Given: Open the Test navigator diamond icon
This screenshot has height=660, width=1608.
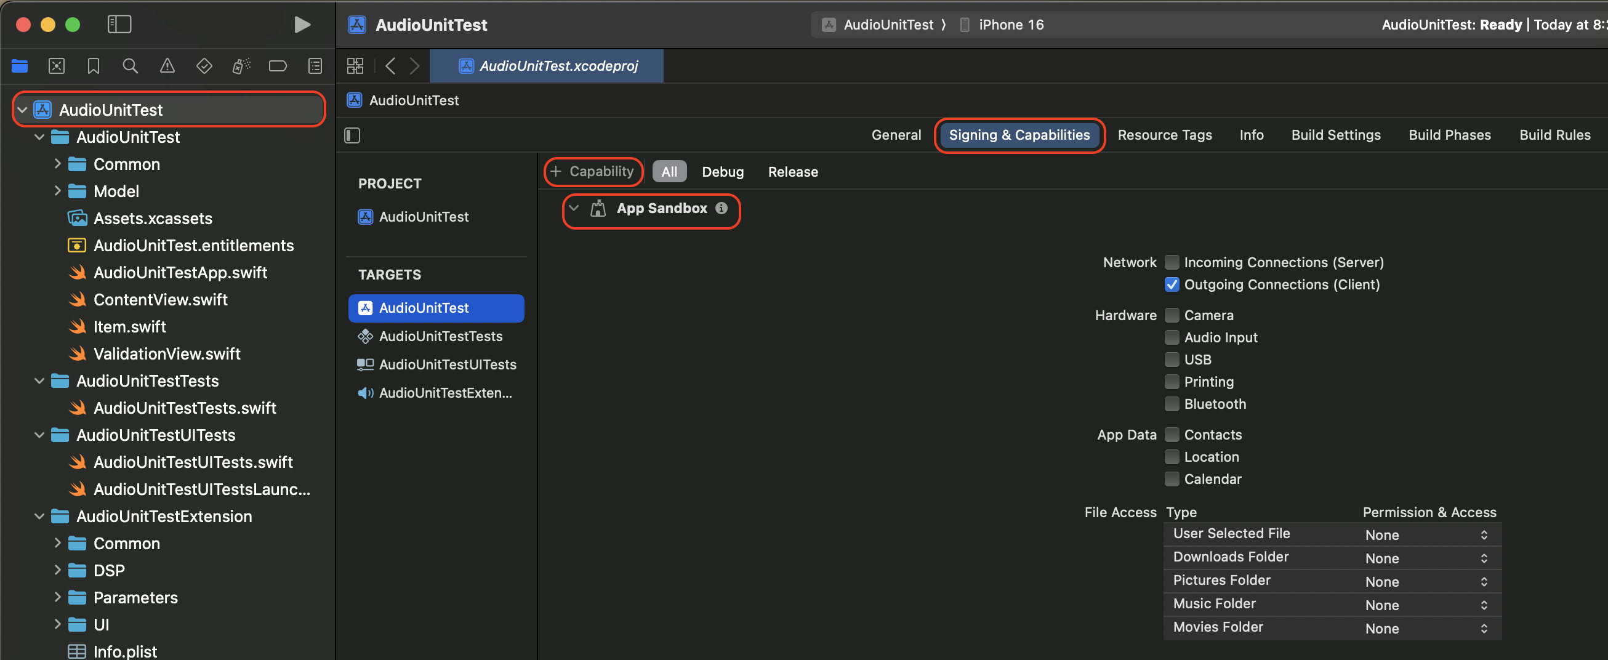Looking at the screenshot, I should [x=204, y=65].
